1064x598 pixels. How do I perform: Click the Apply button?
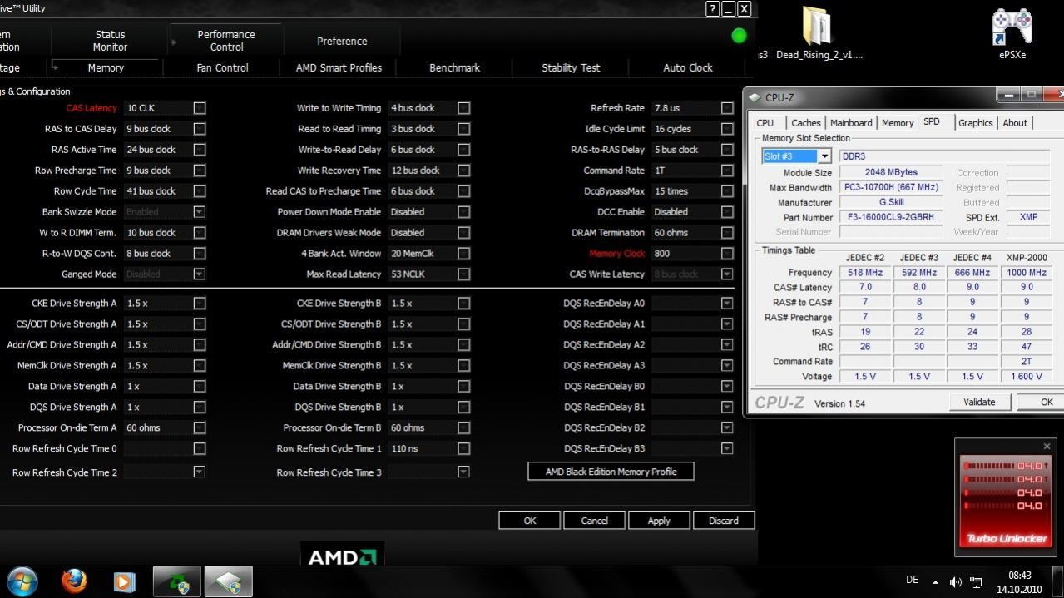(659, 521)
